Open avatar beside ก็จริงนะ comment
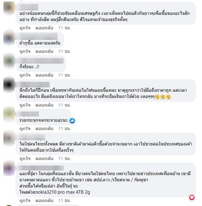Viewport: 202px width, 206px height. point(9,61)
